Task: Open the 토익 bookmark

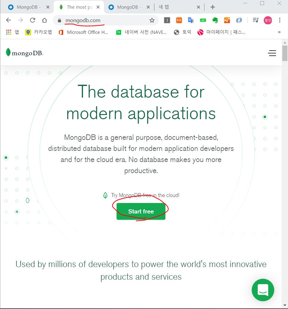Action: (x=183, y=32)
